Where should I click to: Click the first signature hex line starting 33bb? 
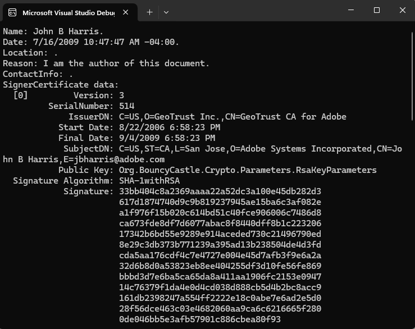[x=220, y=191]
